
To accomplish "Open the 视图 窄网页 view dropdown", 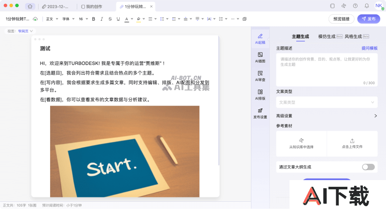I will pos(20,31).
